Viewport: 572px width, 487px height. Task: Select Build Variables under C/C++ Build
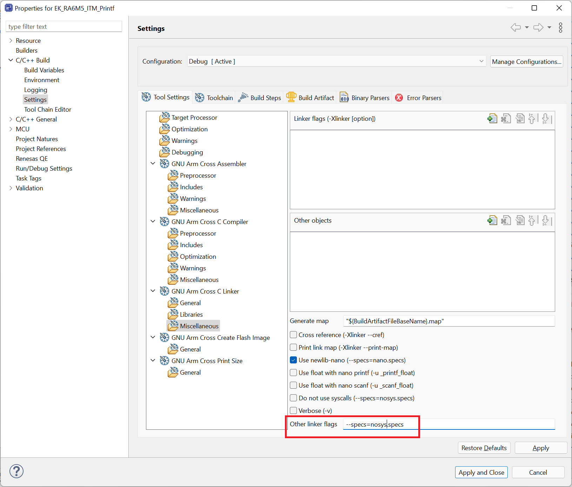44,70
